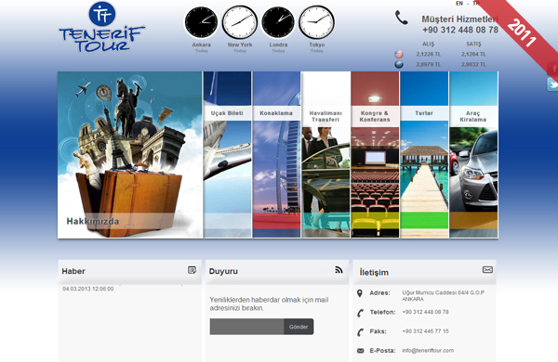The height and width of the screenshot is (362, 558).
Task: Focus the email address input field
Action: (x=246, y=327)
